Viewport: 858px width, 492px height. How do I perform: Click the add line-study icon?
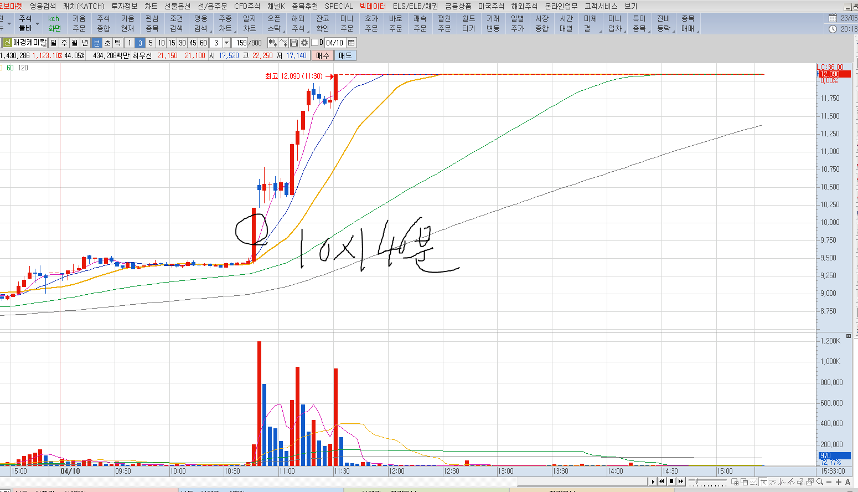tap(284, 43)
